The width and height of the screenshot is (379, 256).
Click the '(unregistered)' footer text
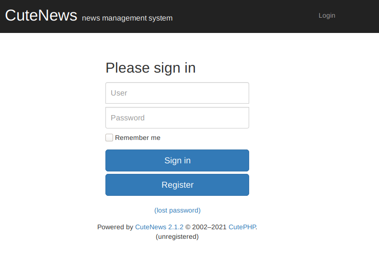click(177, 236)
